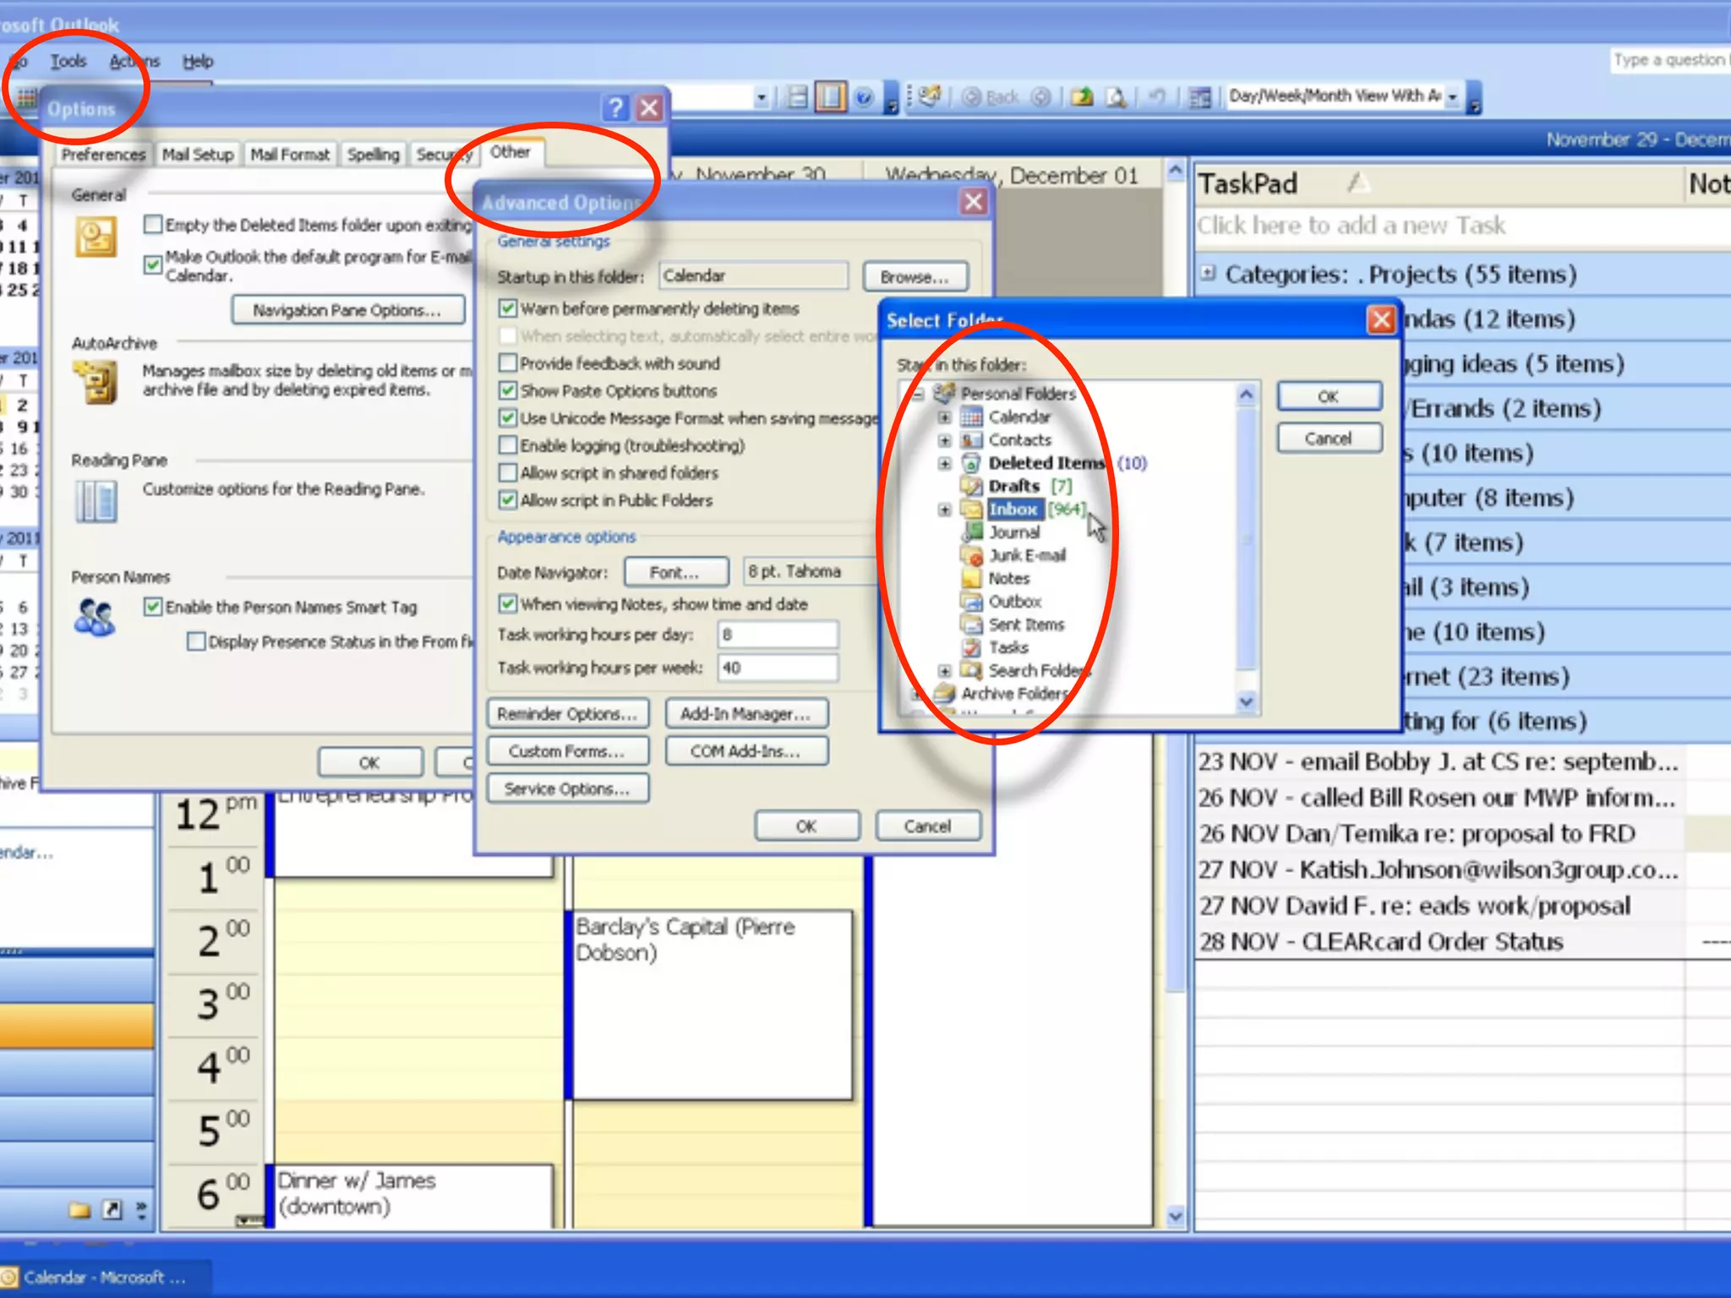Select the Journal folder in Select Folder
Viewport: 1731px width, 1298px height.
click(1013, 532)
